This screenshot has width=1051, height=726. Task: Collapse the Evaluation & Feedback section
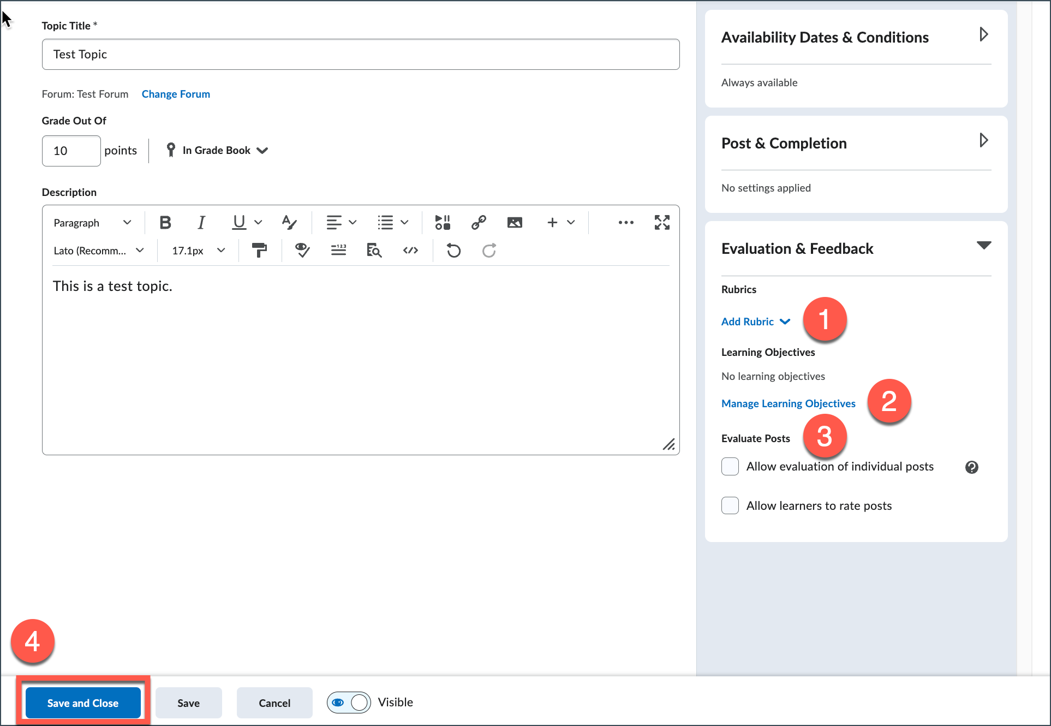coord(984,246)
